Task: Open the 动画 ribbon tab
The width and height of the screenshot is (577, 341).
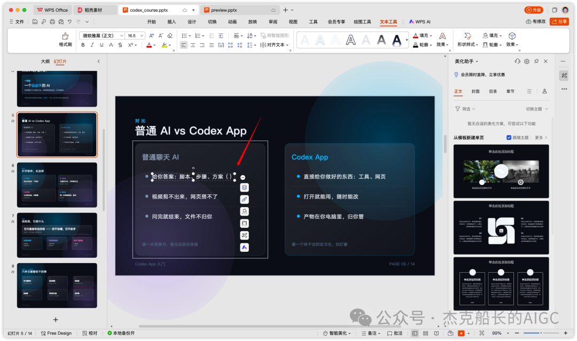Action: coord(232,22)
